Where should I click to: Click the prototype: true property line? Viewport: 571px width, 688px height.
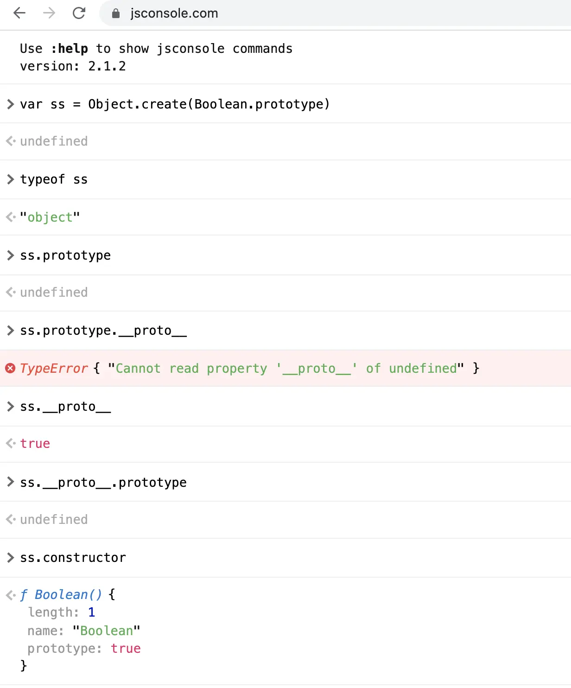tap(84, 648)
